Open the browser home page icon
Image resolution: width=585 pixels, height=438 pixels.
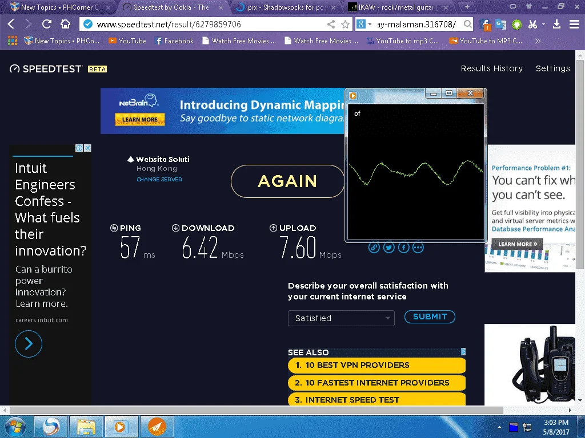pyautogui.click(x=65, y=24)
